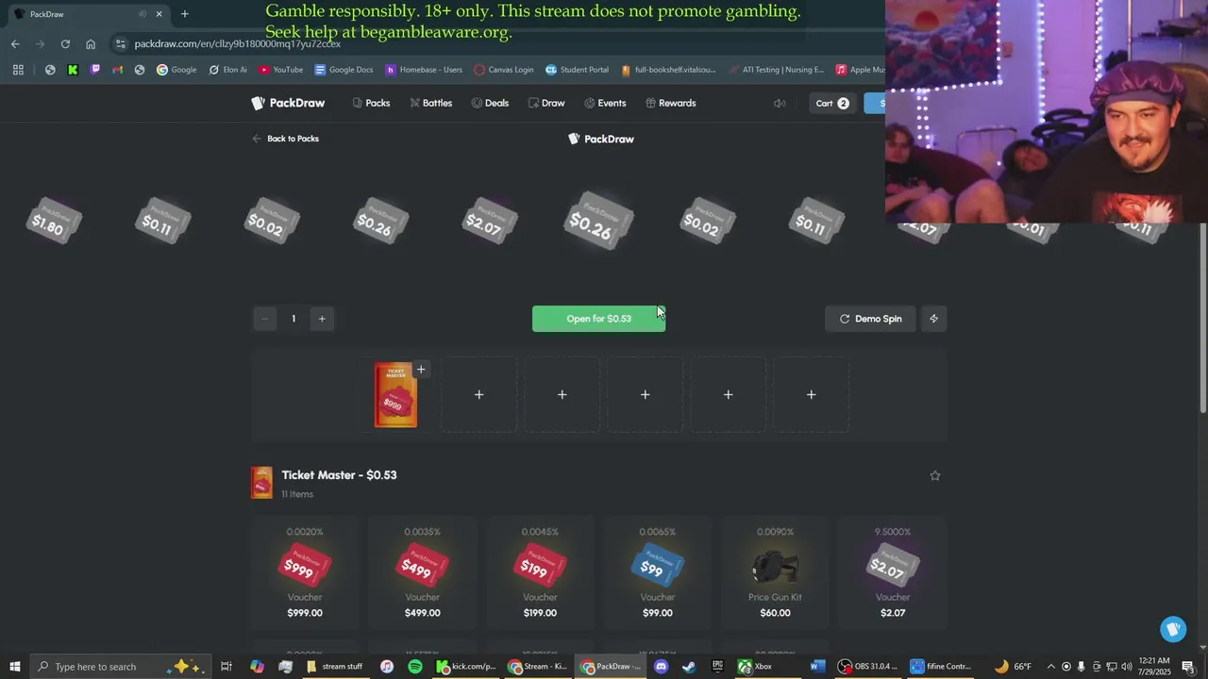Screen dimensions: 1208x679
Task: Click the PackDraw logo in the navbar
Action: coord(288,103)
